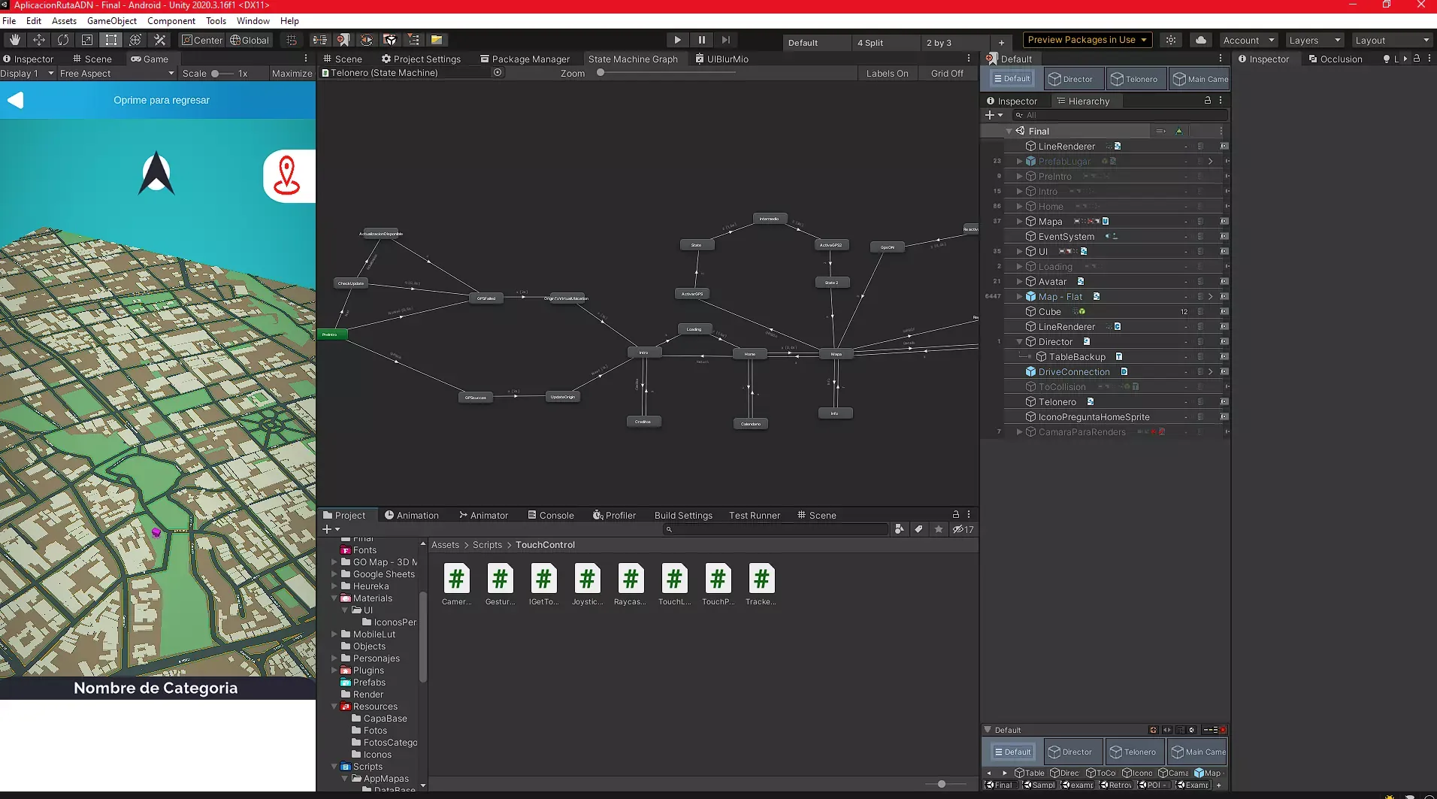Collapse the Director object in Hierarchy
1437x799 pixels.
tap(1019, 342)
